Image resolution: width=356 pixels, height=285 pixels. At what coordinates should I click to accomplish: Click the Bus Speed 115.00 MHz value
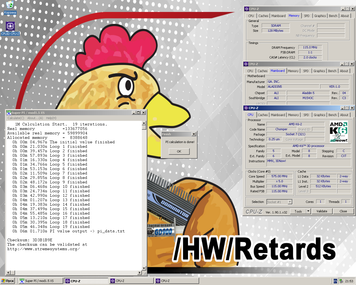280,186
